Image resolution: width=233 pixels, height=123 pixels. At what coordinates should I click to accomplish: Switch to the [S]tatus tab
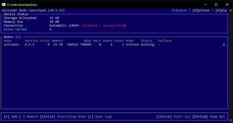(x=179, y=10)
